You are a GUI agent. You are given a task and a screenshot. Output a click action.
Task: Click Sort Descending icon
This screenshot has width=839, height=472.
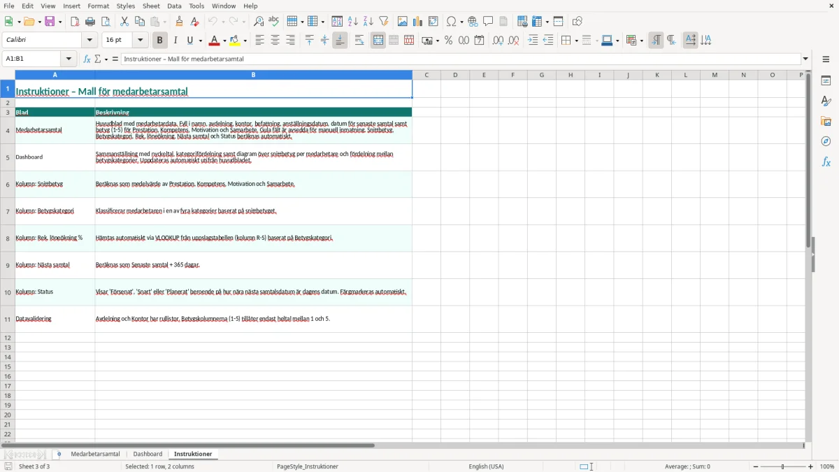click(x=368, y=22)
